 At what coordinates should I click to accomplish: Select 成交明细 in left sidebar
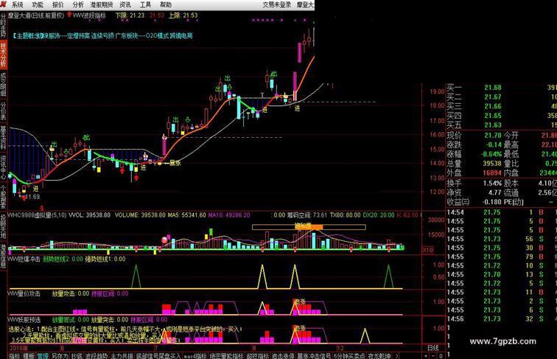point(3,84)
